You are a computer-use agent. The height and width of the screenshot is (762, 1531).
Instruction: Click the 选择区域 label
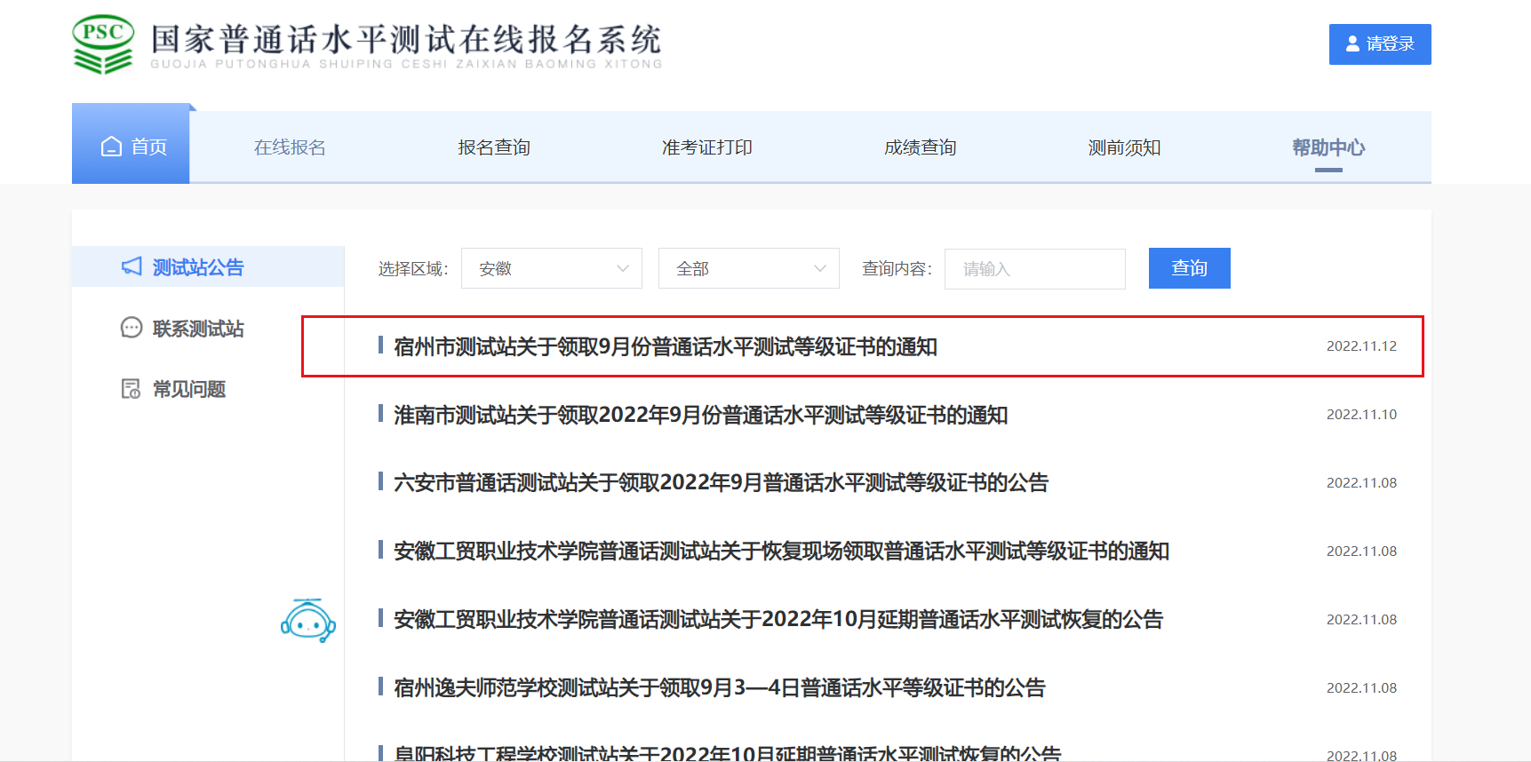413,269
